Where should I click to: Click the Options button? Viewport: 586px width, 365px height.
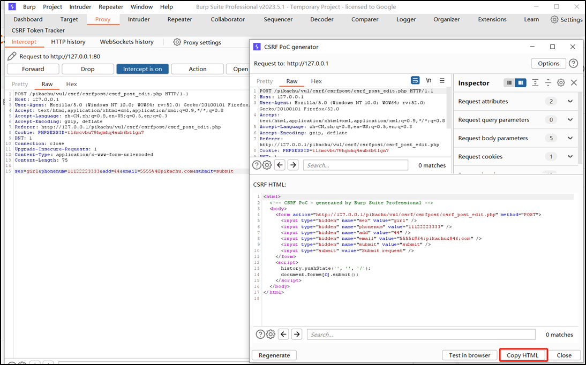click(x=549, y=64)
